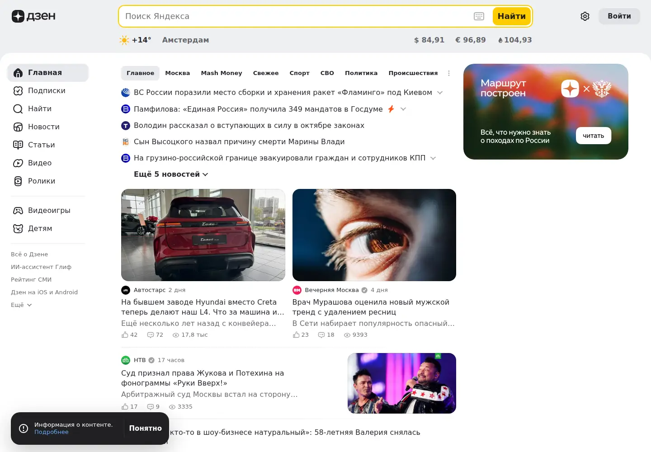Open more news categories menu
This screenshot has height=452, width=651.
point(449,73)
